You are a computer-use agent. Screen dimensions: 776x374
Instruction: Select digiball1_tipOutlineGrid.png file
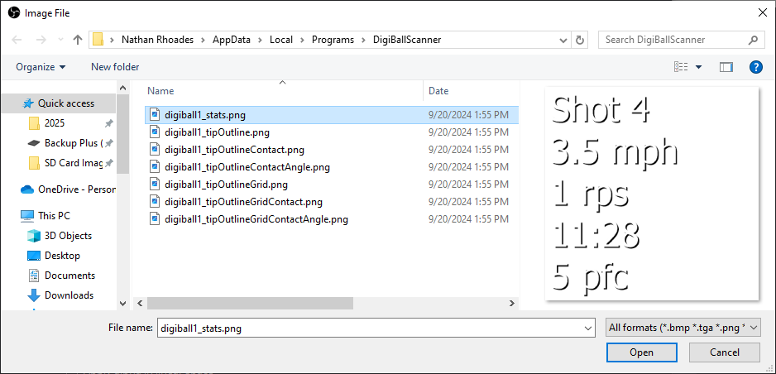pos(226,185)
